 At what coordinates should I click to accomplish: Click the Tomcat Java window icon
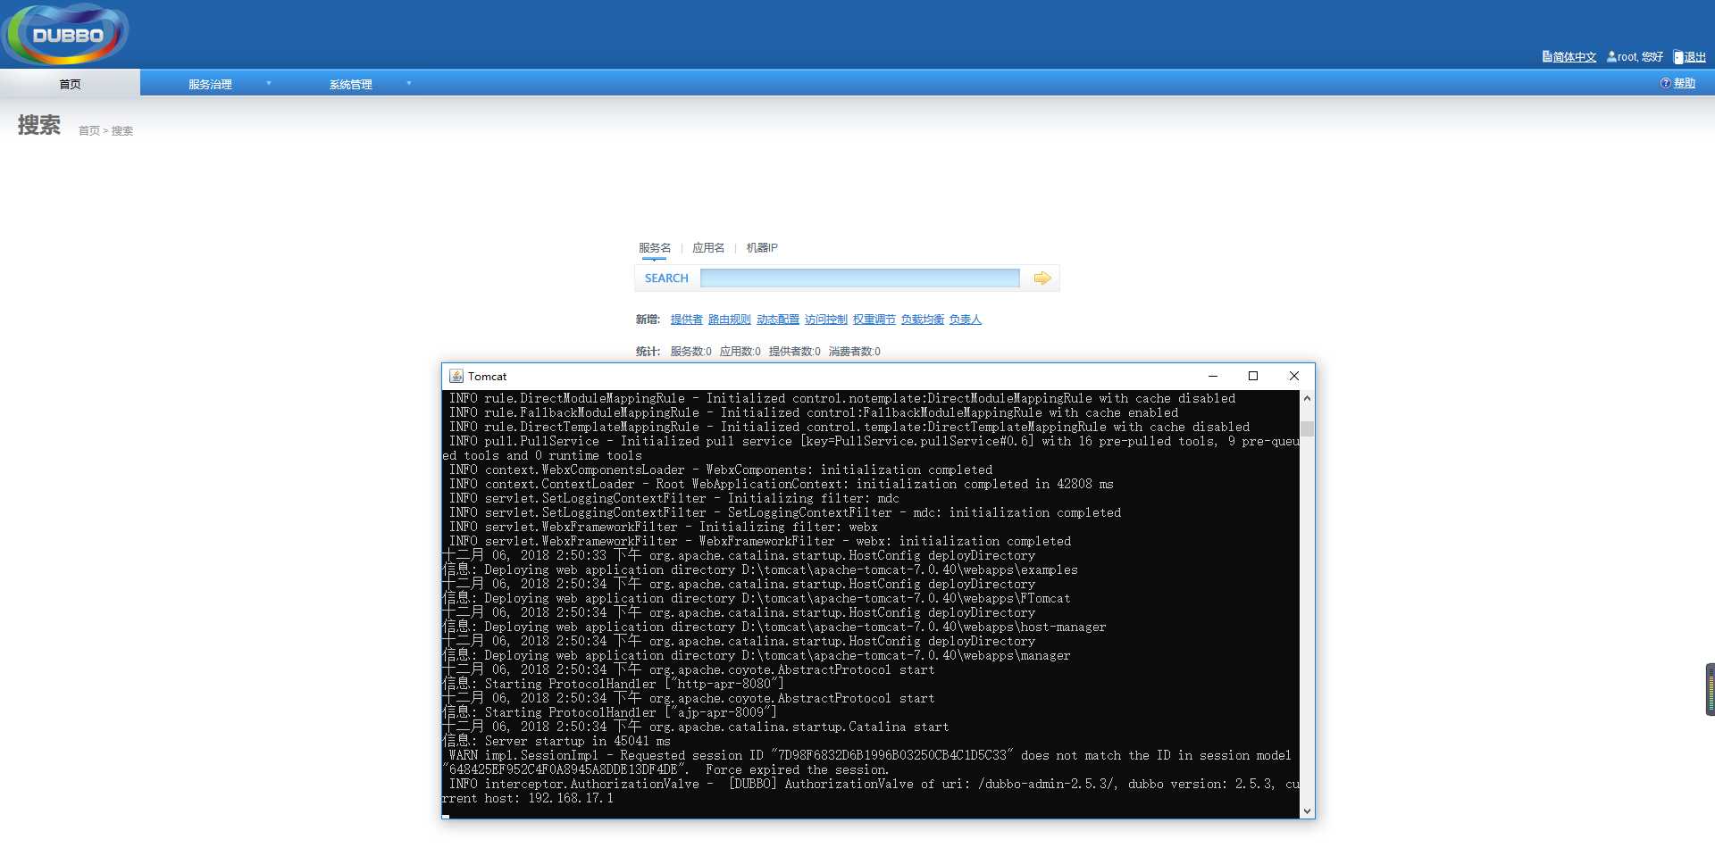tap(456, 376)
